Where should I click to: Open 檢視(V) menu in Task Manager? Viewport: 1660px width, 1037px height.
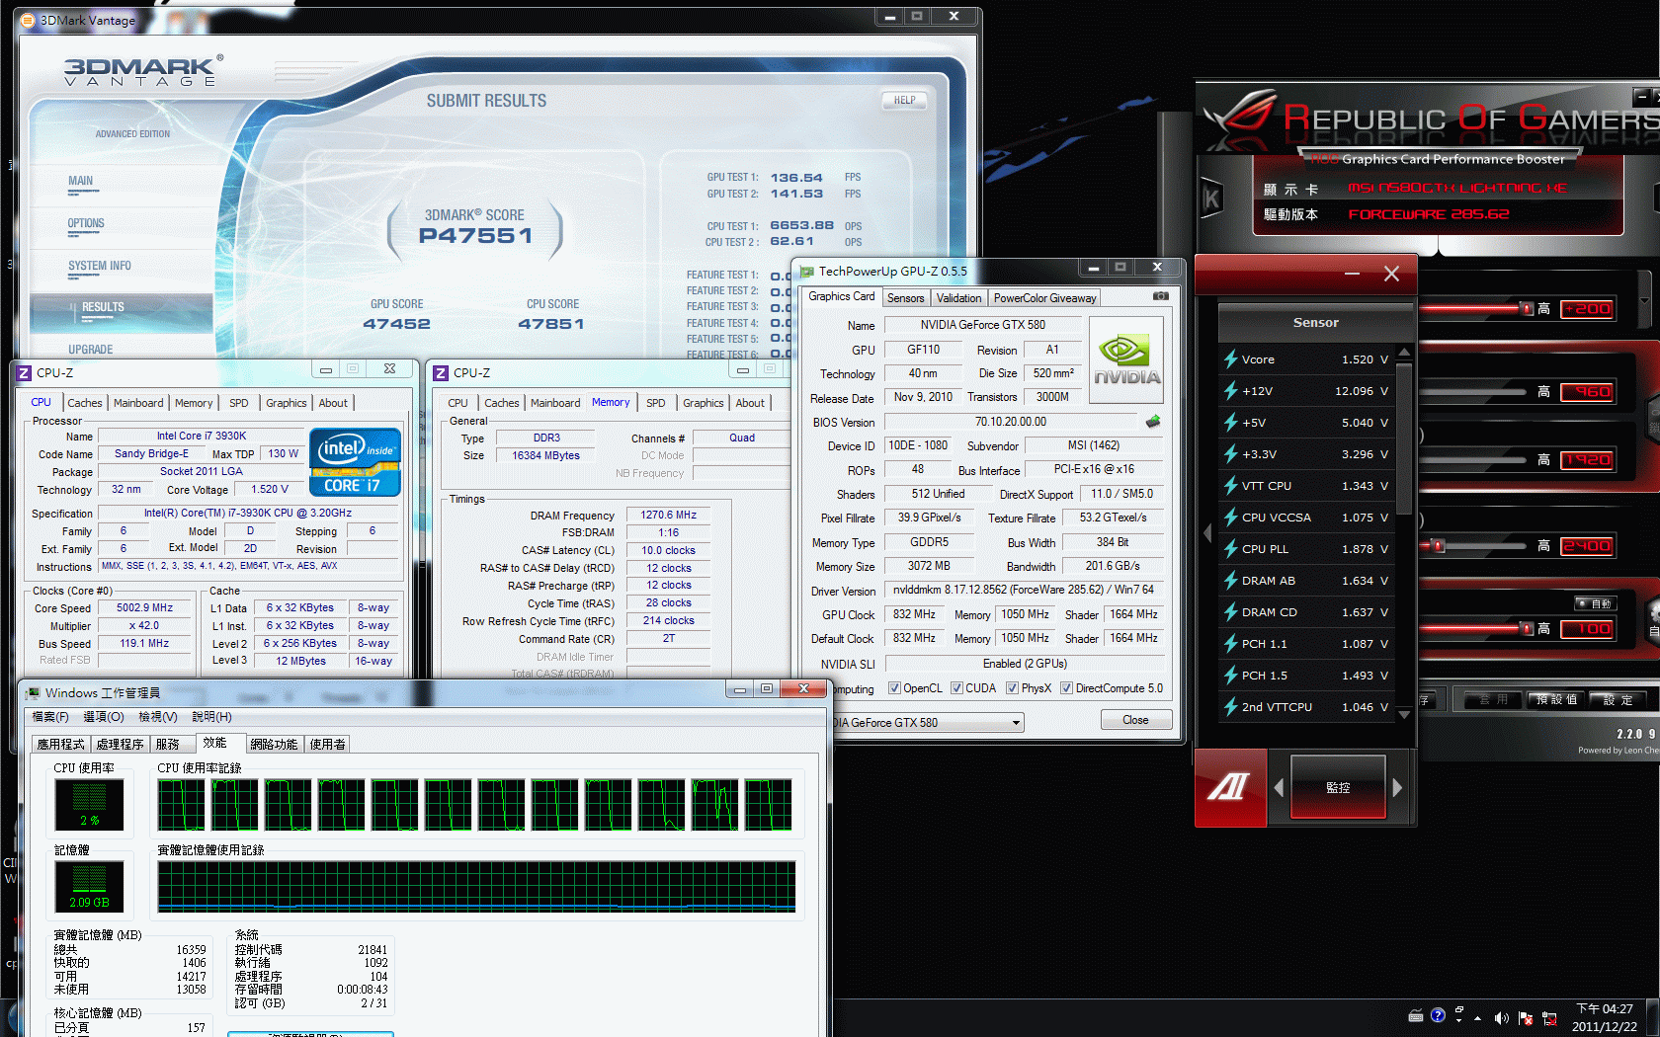pos(158,717)
